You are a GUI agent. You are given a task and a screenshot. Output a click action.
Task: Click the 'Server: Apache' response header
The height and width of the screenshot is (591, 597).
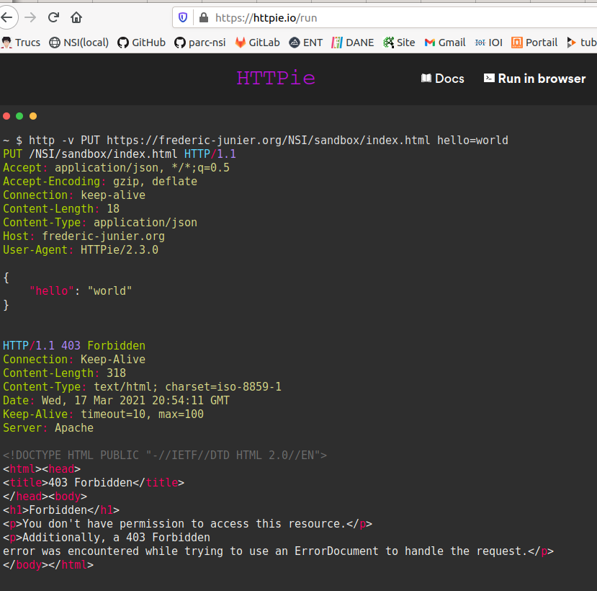point(48,428)
